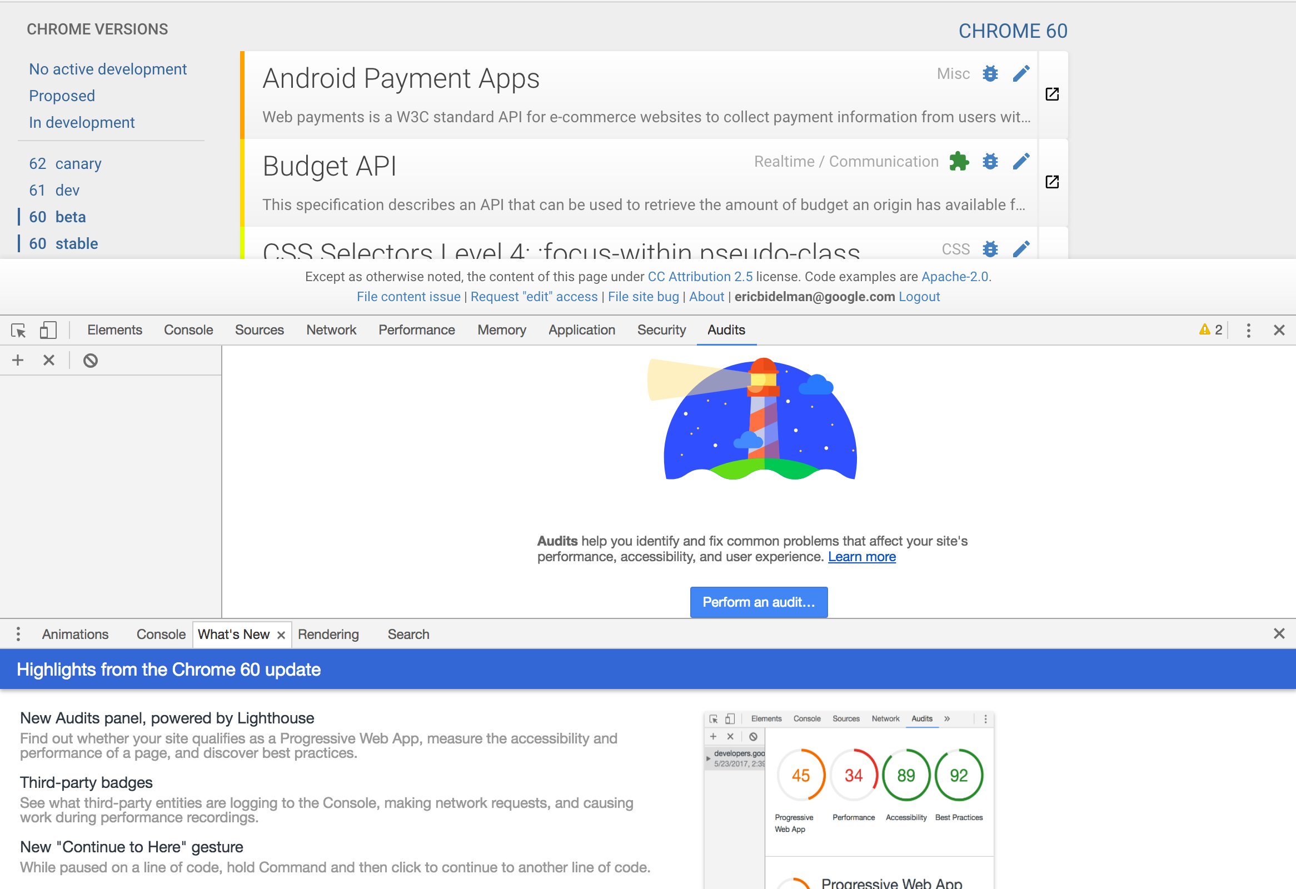The height and width of the screenshot is (889, 1296).
Task: Open the Android Payment Apps feature title
Action: click(x=401, y=78)
